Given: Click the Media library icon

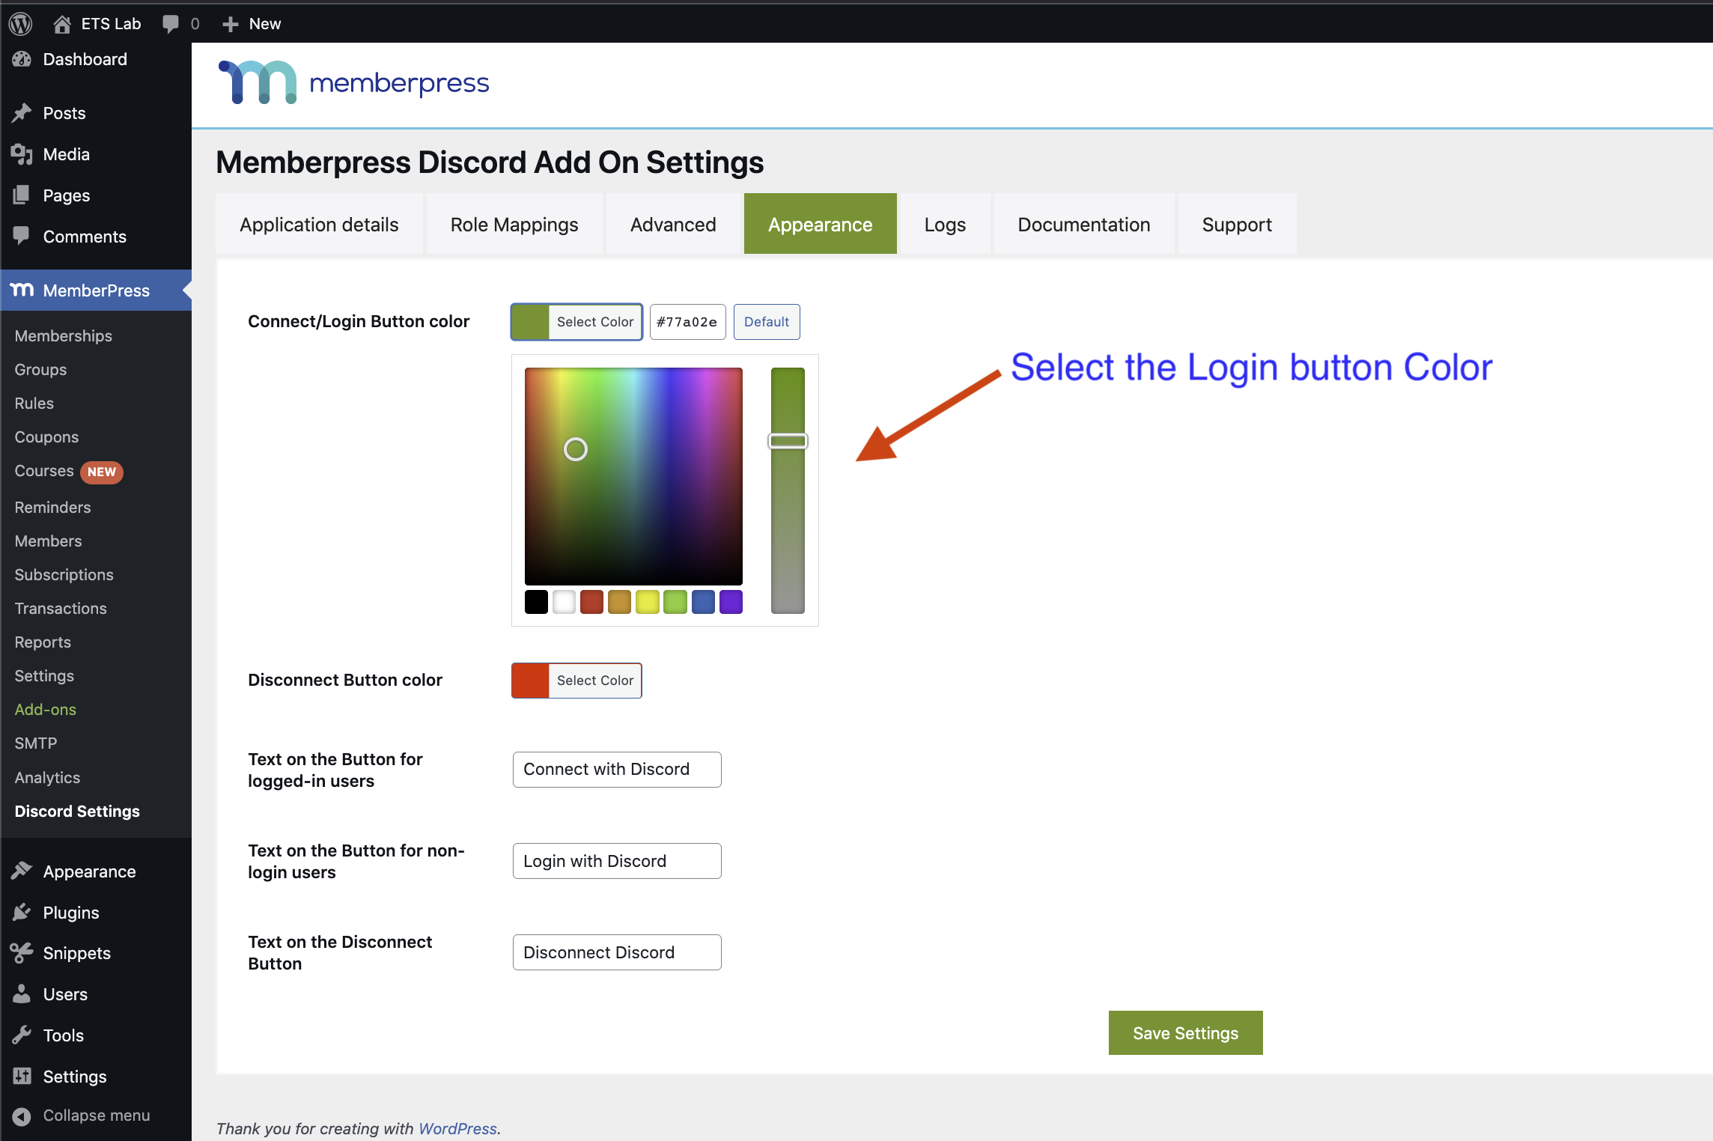Looking at the screenshot, I should click(22, 153).
